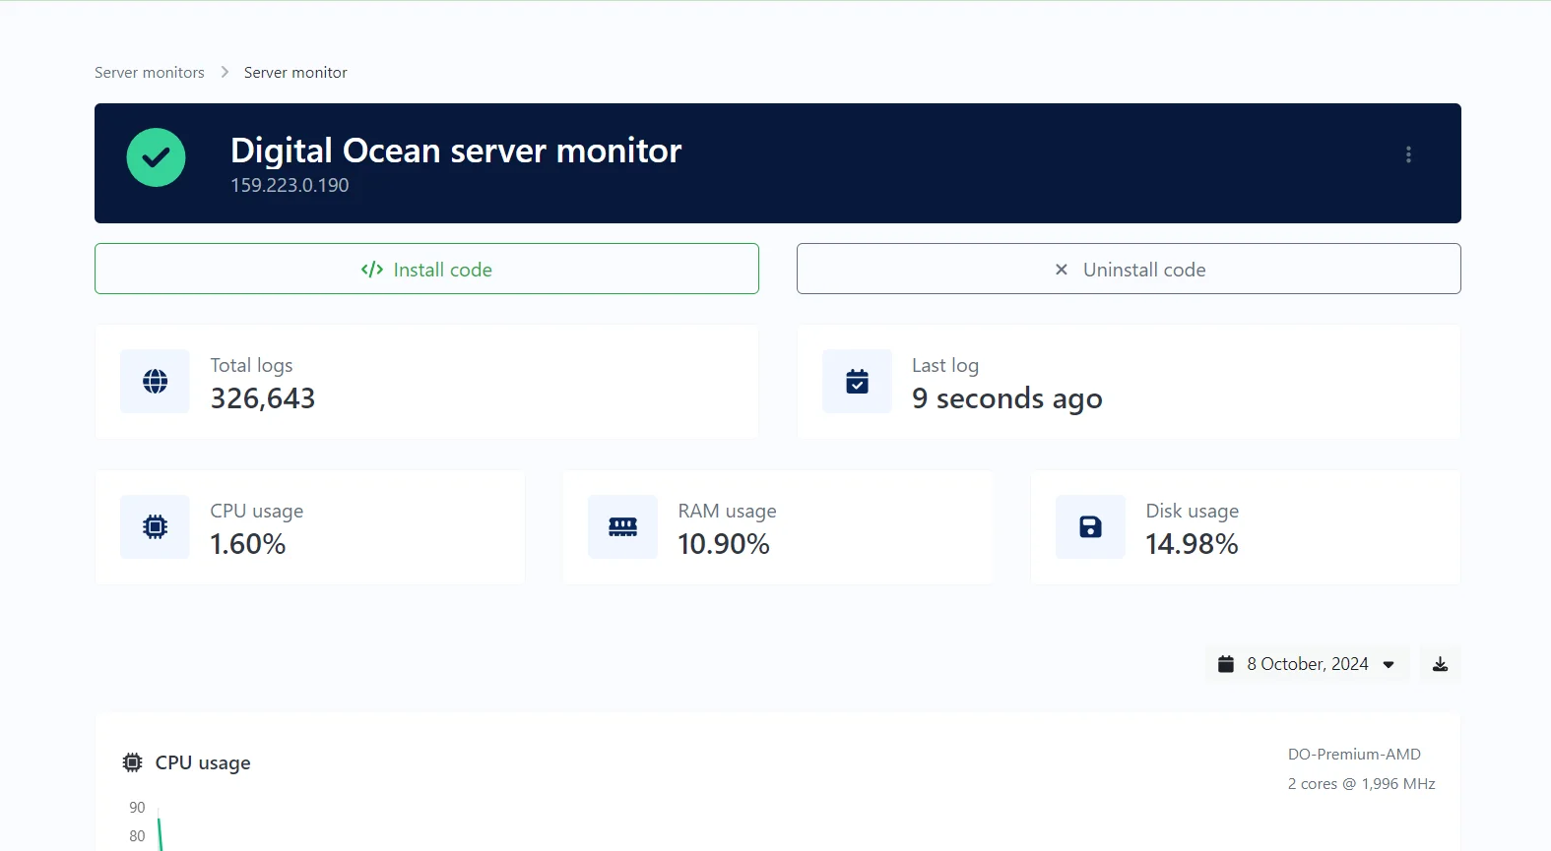Viewport: 1551px width, 851px height.
Task: Click the Last log label
Action: pos(945,365)
